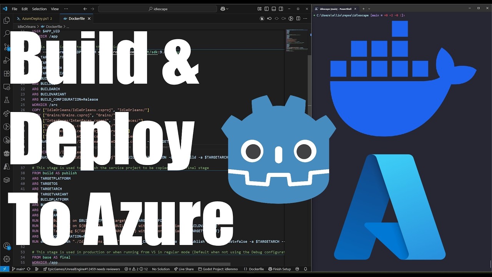Close the Dockerfile editor tab
The height and width of the screenshot is (277, 492).
click(89, 18)
